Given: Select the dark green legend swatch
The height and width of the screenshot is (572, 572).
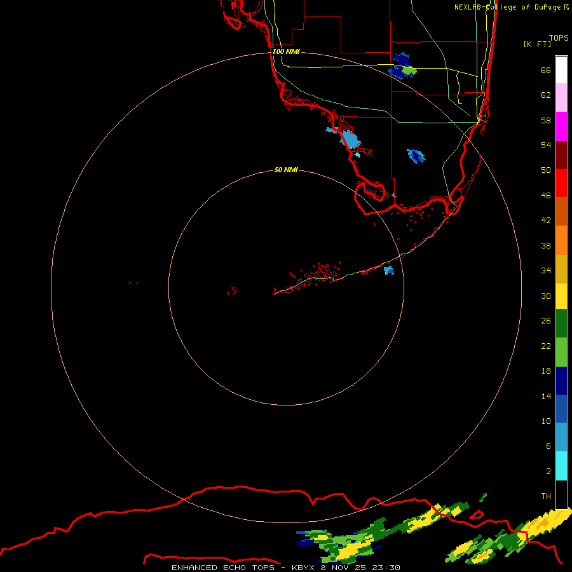Looking at the screenshot, I should [561, 323].
